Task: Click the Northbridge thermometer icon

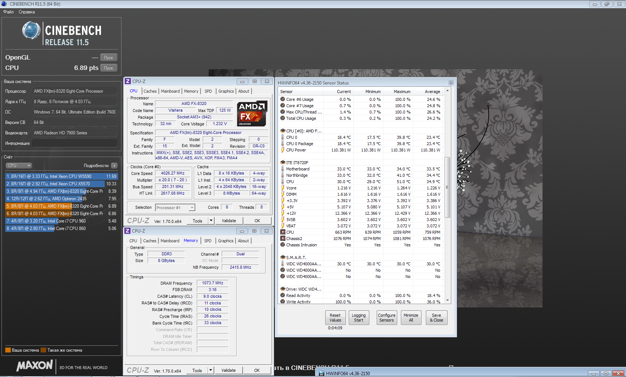Action: coord(282,175)
